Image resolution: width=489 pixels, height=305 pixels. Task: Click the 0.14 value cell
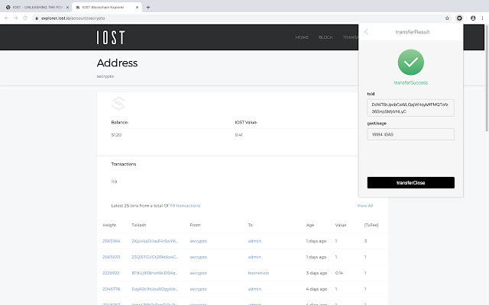(339, 273)
